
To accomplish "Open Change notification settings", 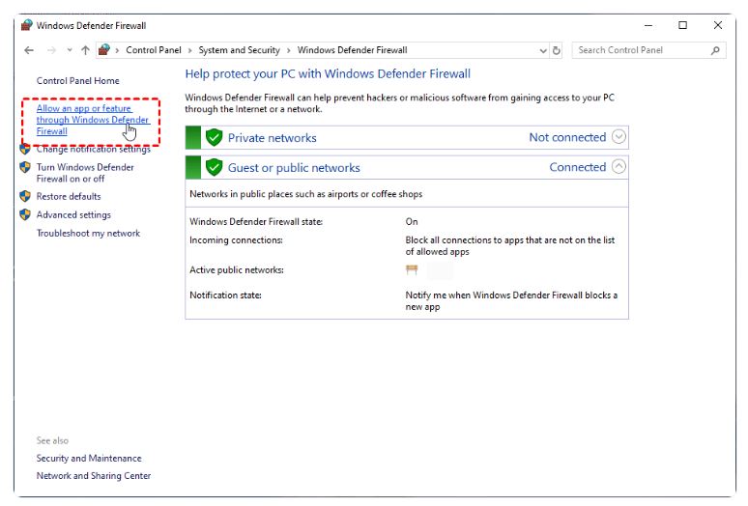I will pos(94,149).
